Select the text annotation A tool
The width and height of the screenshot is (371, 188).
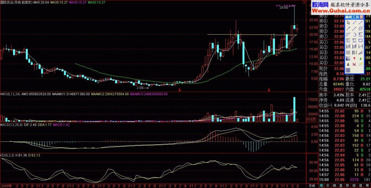[x=348, y=64]
